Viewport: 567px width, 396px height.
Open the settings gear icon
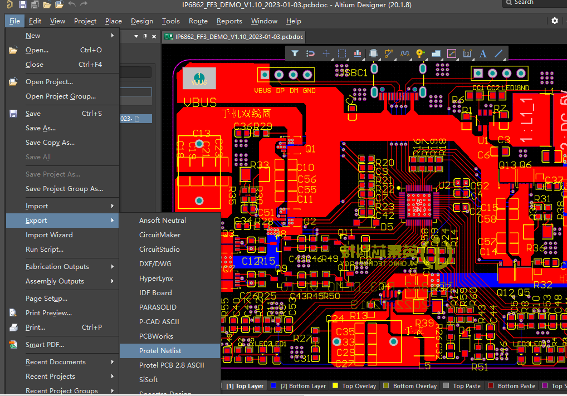tap(555, 21)
